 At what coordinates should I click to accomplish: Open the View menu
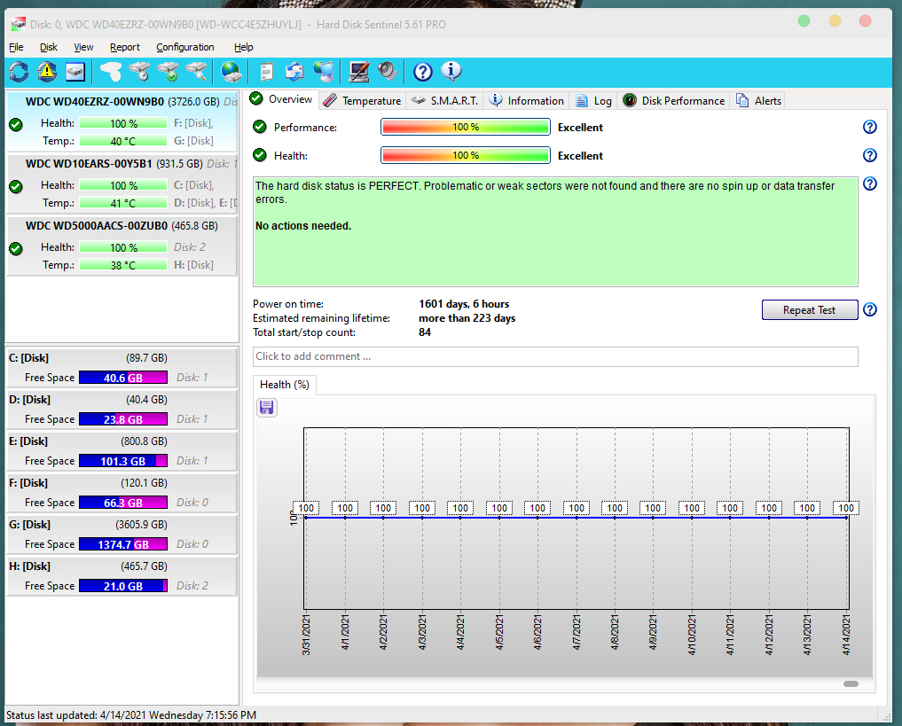83,47
